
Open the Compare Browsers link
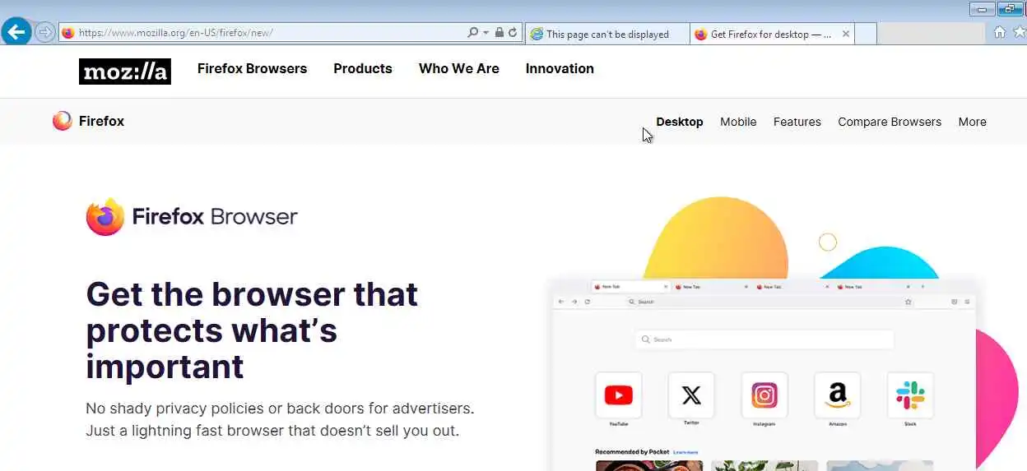(x=890, y=122)
